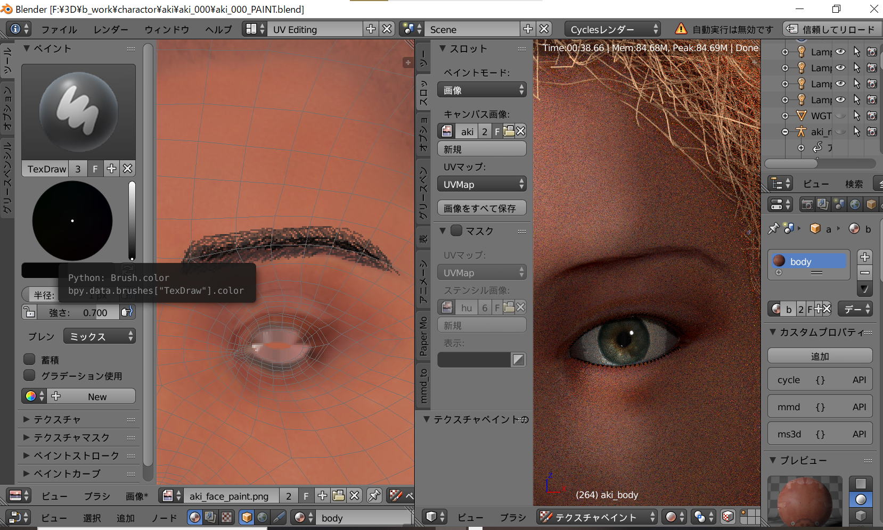Open the ファイル menu
This screenshot has width=883, height=530.
point(59,29)
